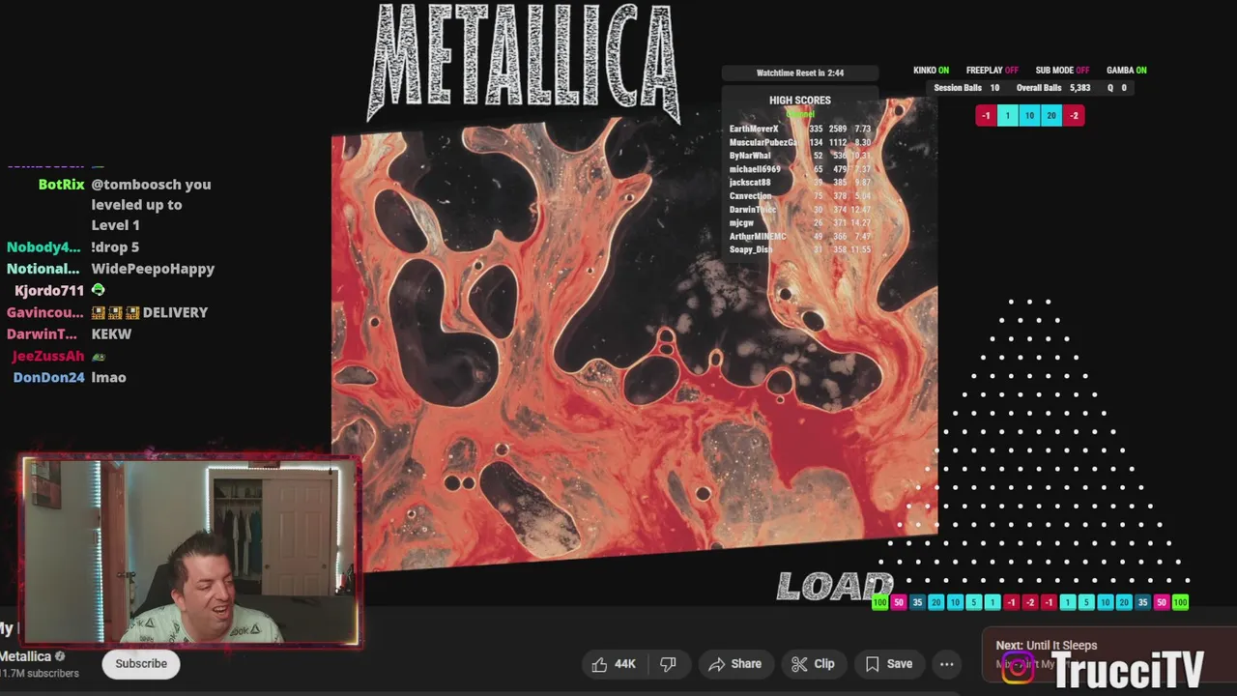Click the Kjordo711 username in chat

click(x=49, y=291)
